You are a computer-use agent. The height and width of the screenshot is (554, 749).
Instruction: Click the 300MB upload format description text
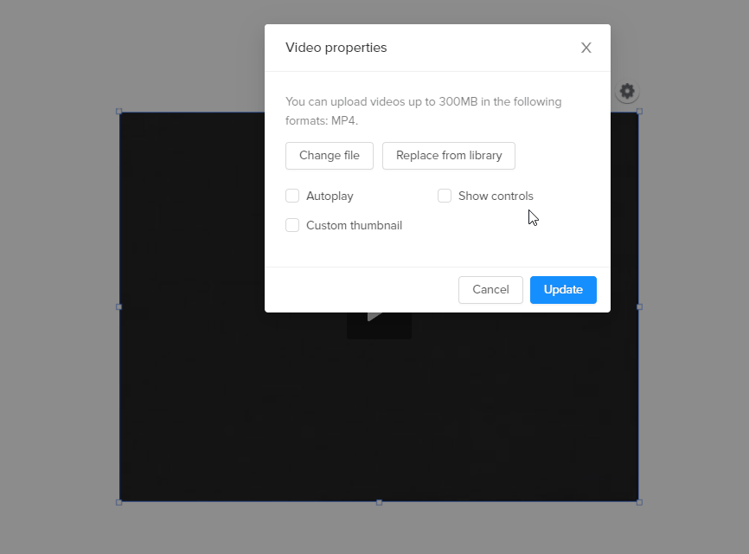424,112
